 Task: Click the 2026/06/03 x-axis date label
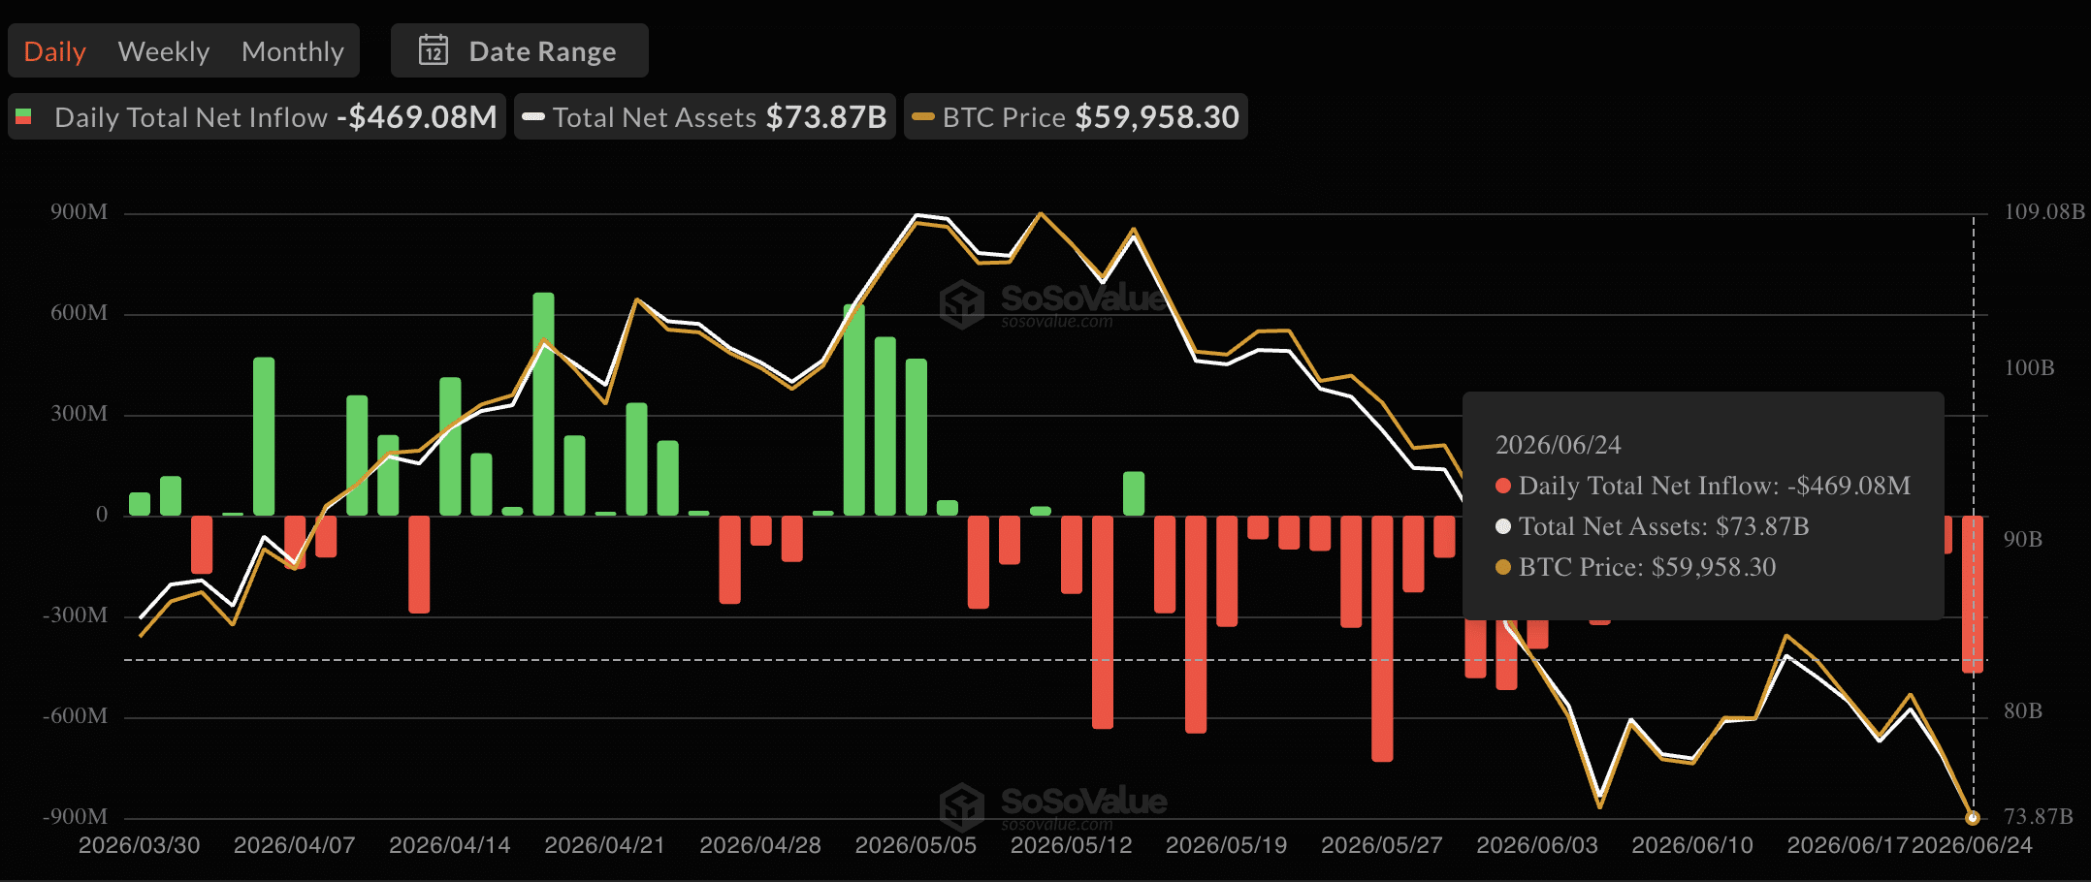click(x=1537, y=845)
